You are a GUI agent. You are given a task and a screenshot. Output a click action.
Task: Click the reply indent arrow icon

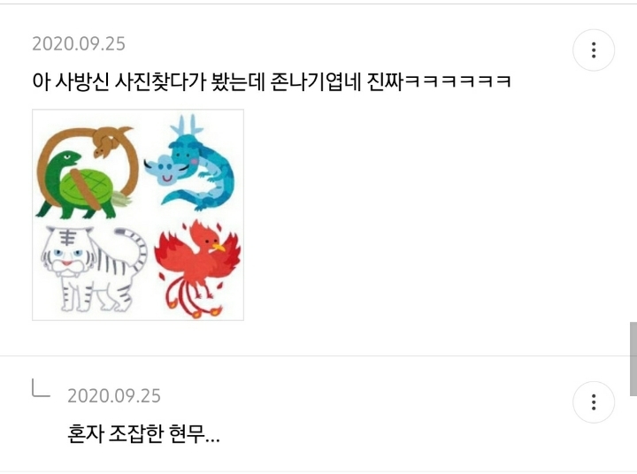tap(41, 387)
